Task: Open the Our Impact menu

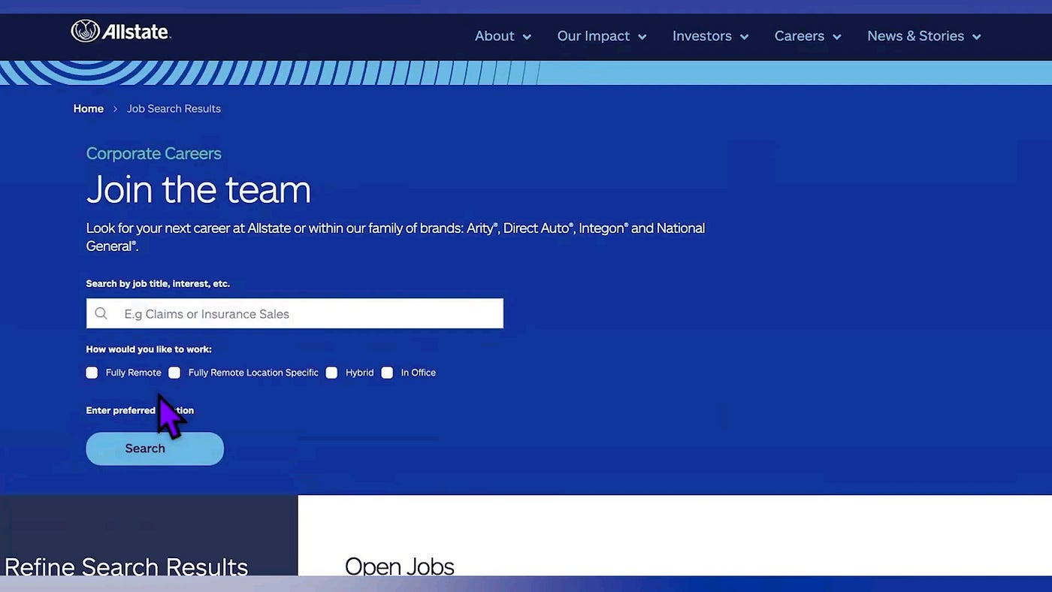Action: 594,36
